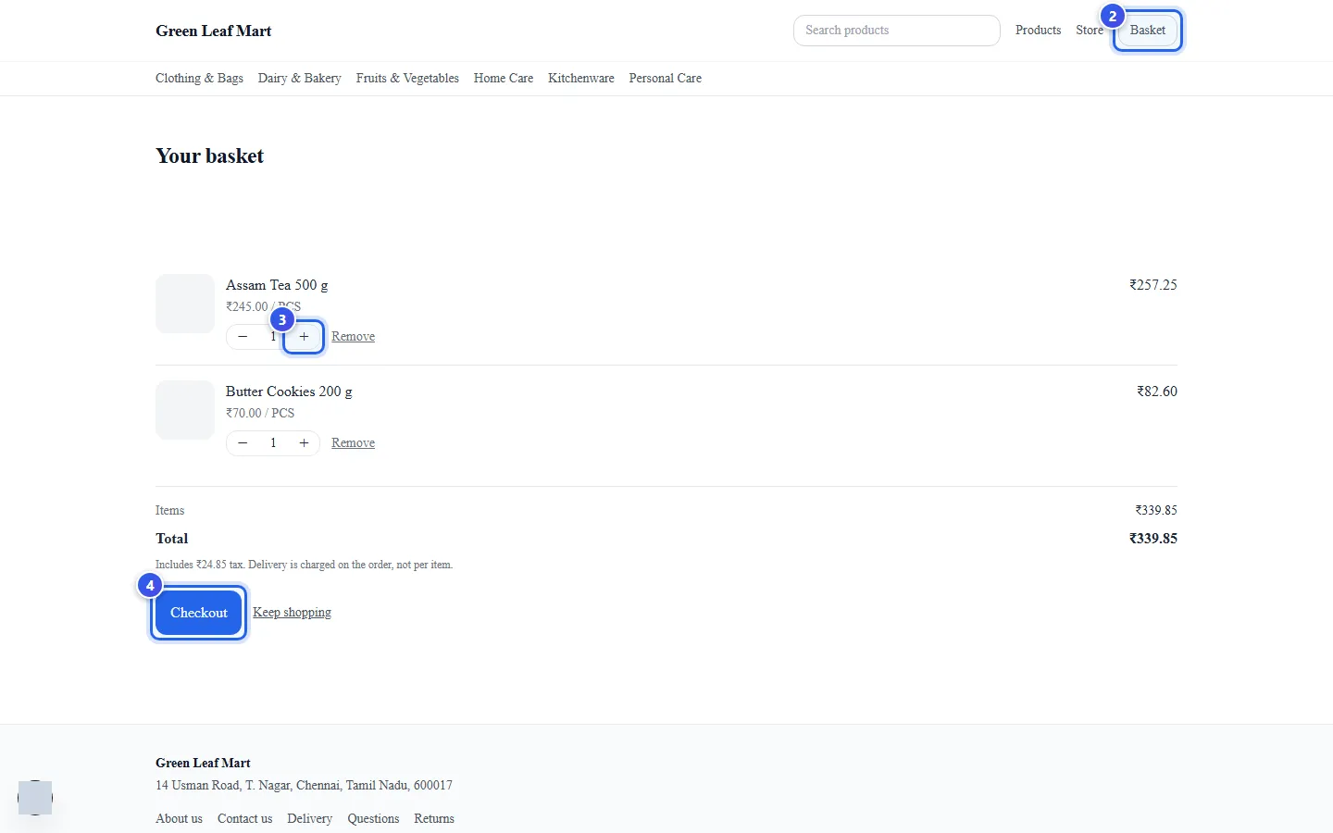Open the Store link in header

point(1090,31)
